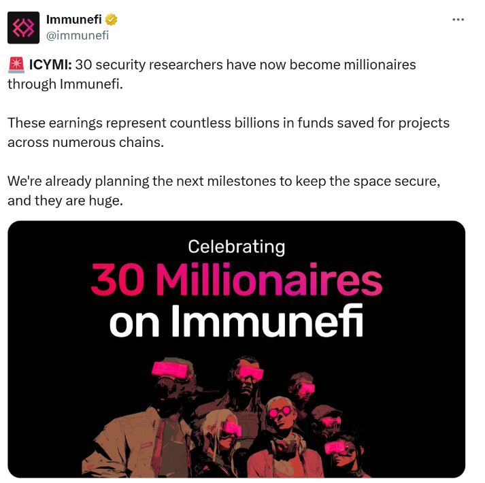The image size is (485, 483).
Task: Click the white 'on Immunefi' image text
Action: [x=236, y=321]
